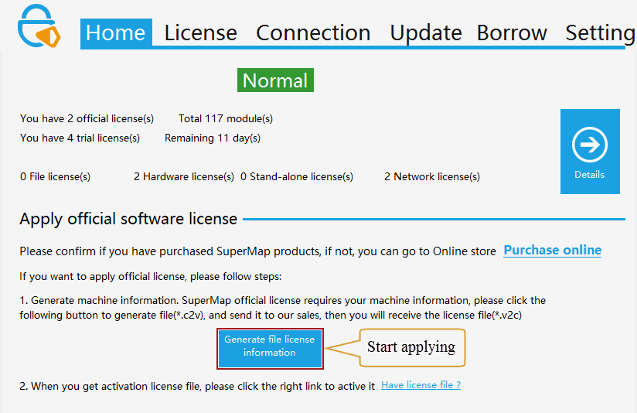
Task: Open the License tab
Action: [x=201, y=33]
